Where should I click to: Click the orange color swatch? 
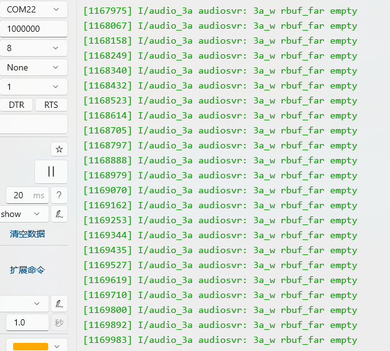click(31, 346)
